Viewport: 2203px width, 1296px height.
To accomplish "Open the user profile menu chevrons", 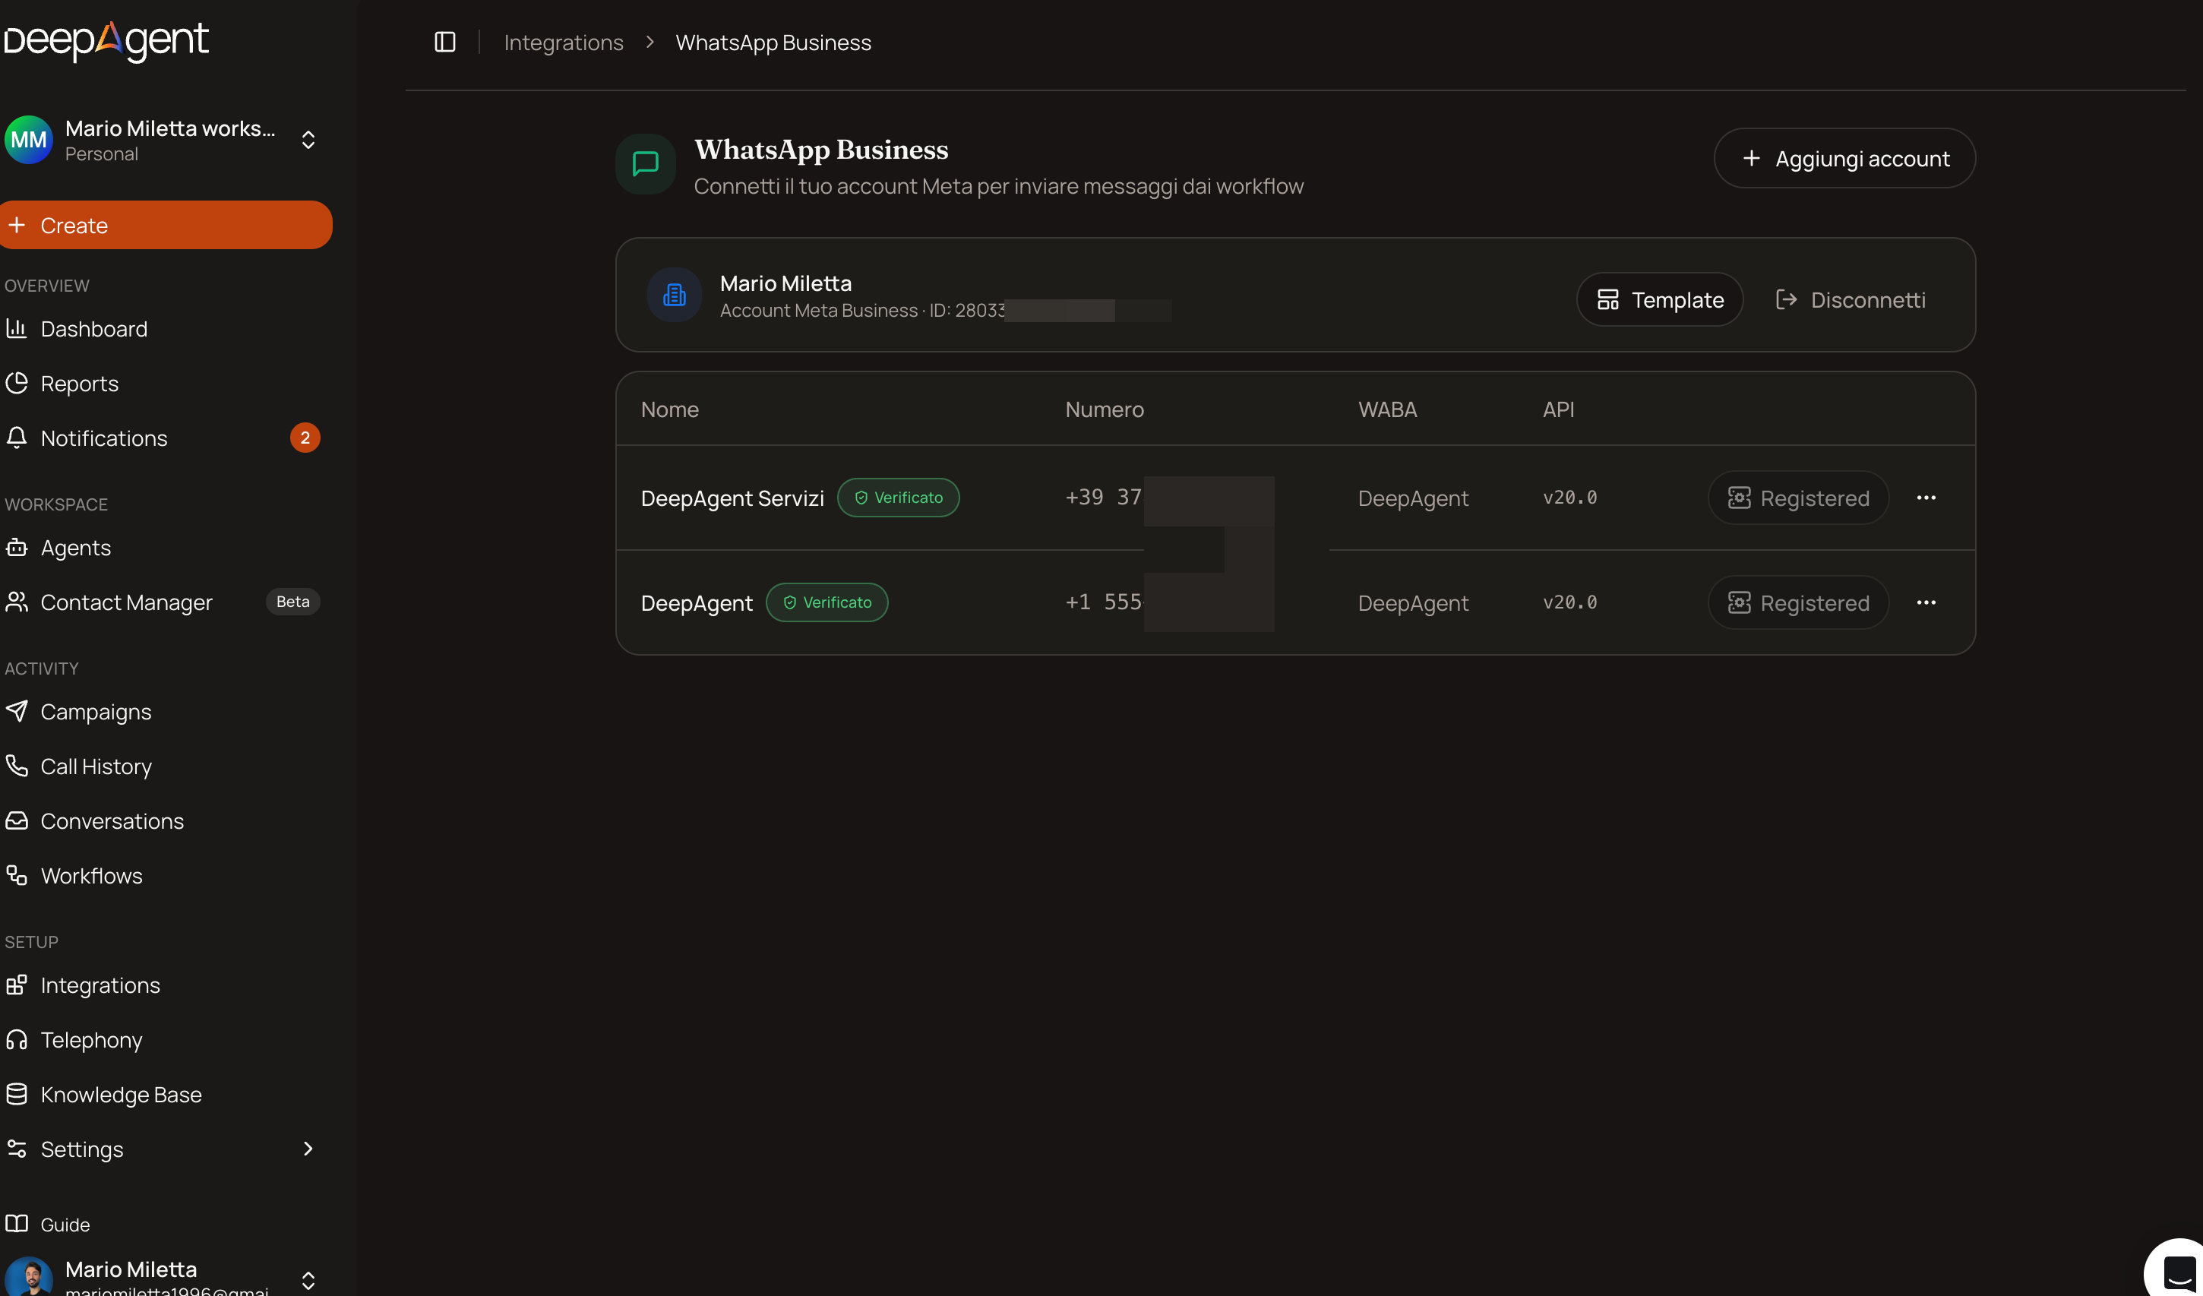I will (308, 1280).
